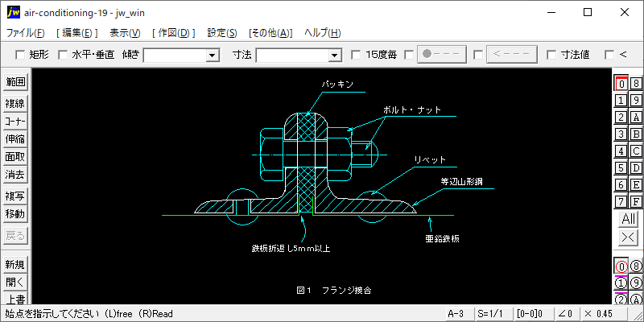
Task: Select square layer button E
Action: (x=636, y=185)
